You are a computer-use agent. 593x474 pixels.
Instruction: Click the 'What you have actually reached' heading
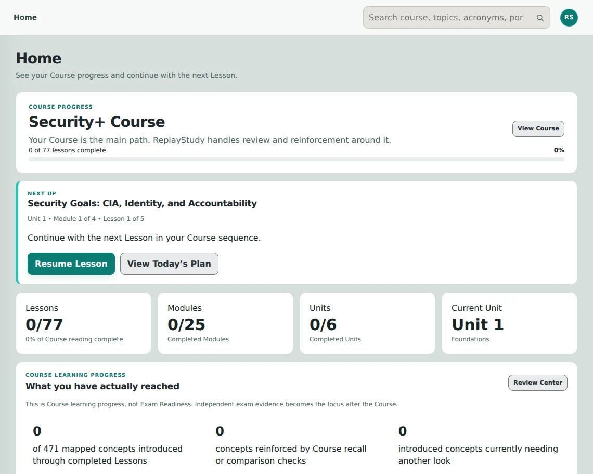[x=102, y=386]
